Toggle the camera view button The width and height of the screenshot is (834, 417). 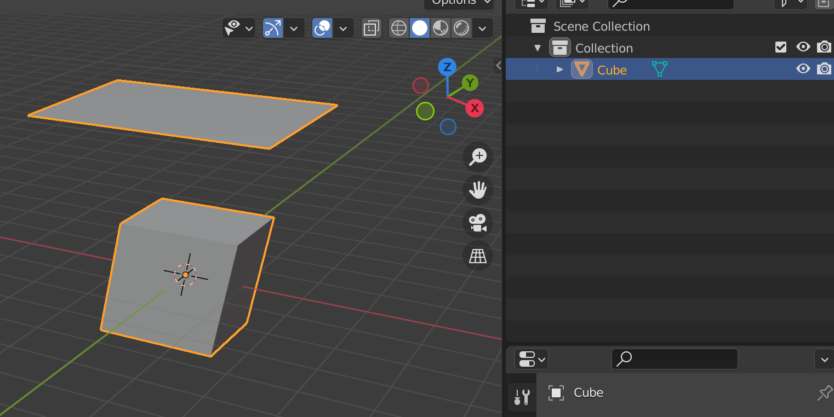point(478,223)
